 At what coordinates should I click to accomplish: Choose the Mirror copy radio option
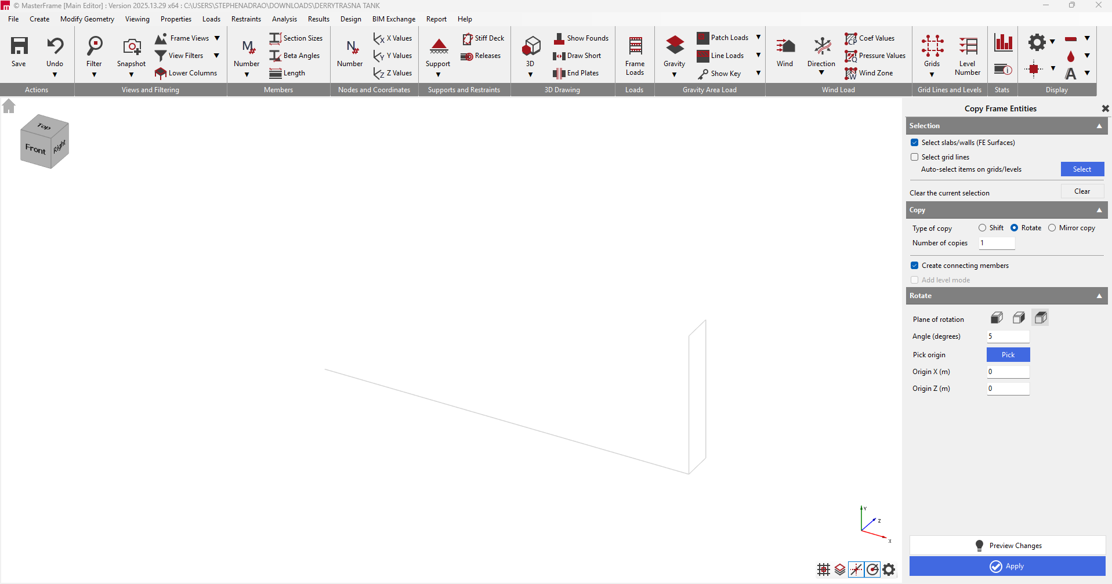click(1052, 228)
